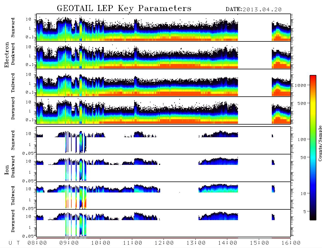Select the Ion Sunward panel label
The height and width of the screenshot is (248, 322).
click(x=13, y=140)
